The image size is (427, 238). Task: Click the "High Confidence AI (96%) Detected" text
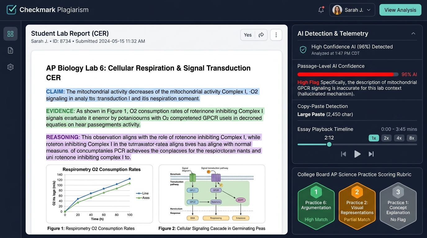(352, 47)
